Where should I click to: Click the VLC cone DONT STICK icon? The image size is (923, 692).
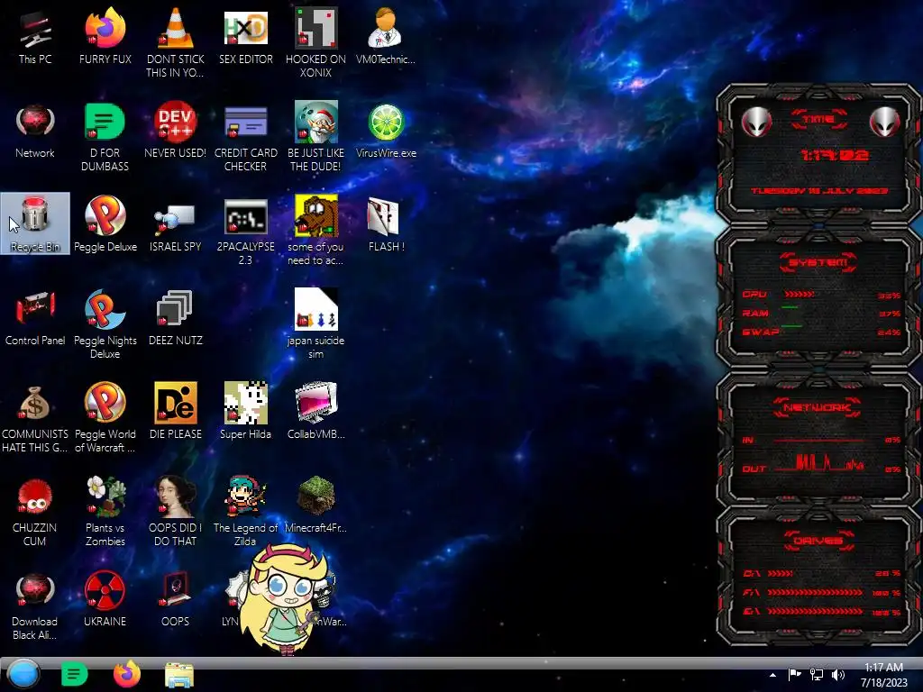pyautogui.click(x=175, y=42)
